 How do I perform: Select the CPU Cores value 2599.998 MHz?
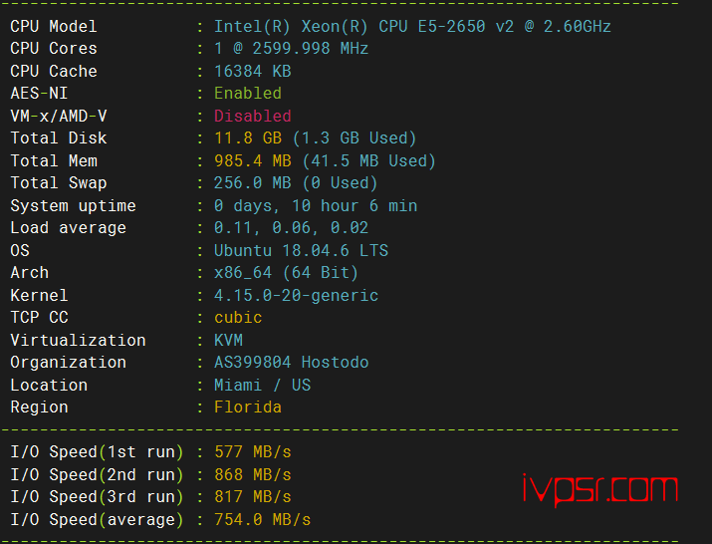pos(291,48)
